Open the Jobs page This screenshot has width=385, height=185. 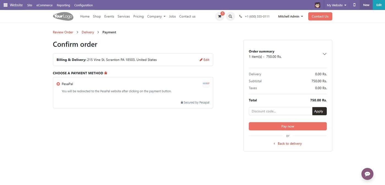click(x=172, y=16)
